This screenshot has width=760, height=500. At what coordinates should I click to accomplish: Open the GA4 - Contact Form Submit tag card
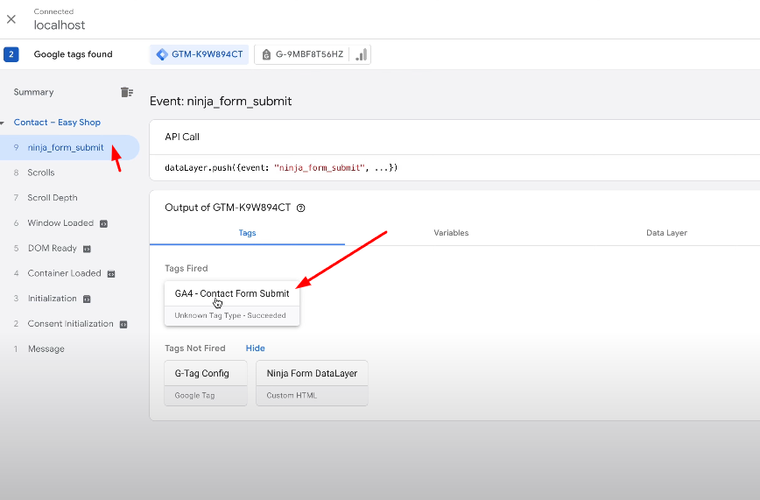pos(232,303)
